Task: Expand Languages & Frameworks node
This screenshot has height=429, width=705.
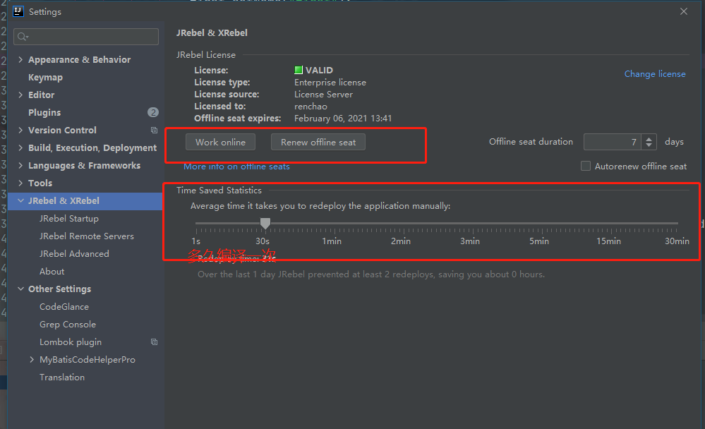Action: pyautogui.click(x=20, y=165)
